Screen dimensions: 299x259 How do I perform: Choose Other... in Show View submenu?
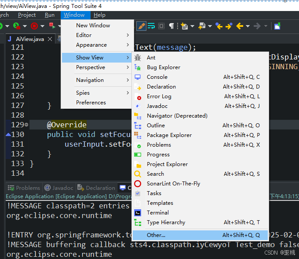(x=200, y=235)
